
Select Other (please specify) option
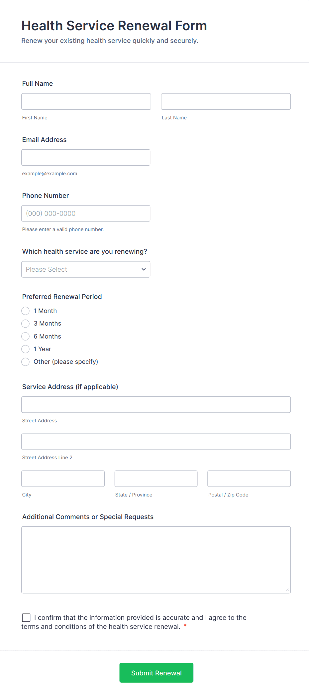(x=26, y=362)
